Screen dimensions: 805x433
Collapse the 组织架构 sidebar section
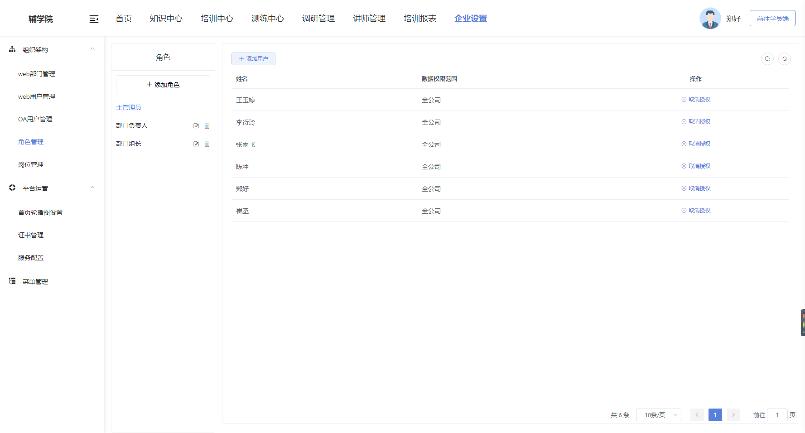[x=92, y=49]
